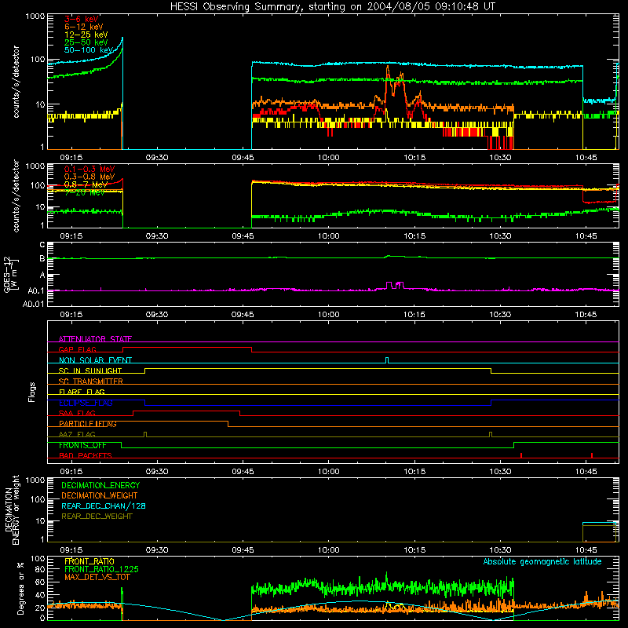Click the Absolute geomagnetic latitude label
Screen dimensions: 628x628
(542, 561)
